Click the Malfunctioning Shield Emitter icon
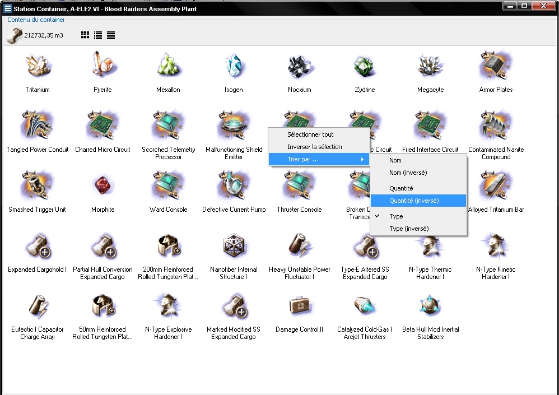 click(234, 125)
